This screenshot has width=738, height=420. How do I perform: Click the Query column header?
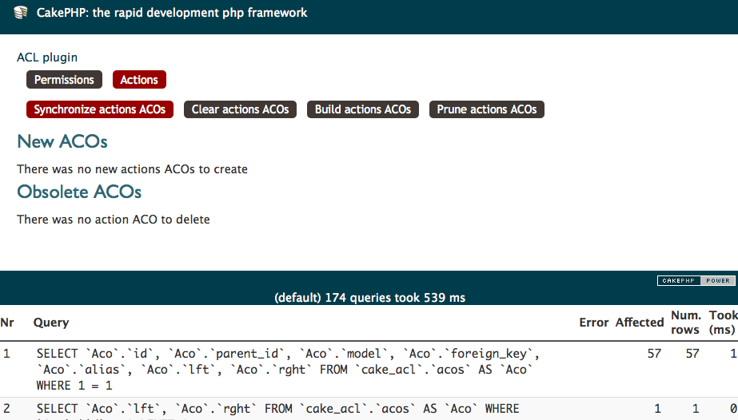pyautogui.click(x=51, y=323)
